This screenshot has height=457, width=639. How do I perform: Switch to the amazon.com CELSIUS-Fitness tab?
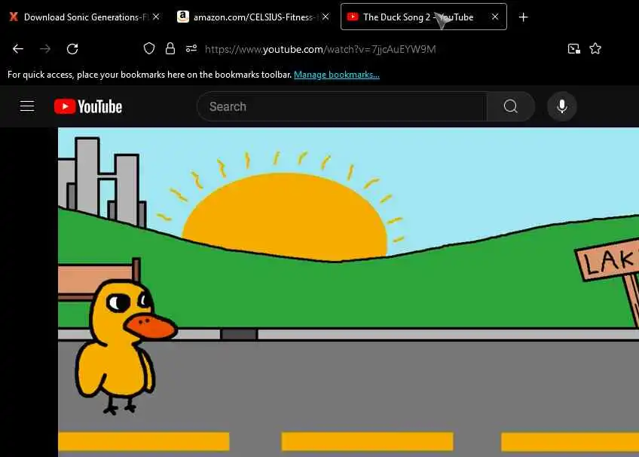pyautogui.click(x=253, y=17)
